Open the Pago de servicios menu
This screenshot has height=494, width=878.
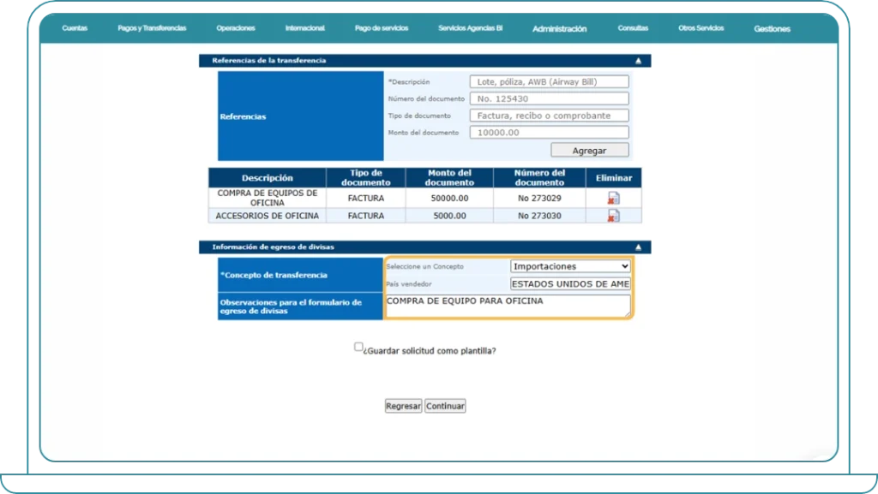tap(382, 28)
